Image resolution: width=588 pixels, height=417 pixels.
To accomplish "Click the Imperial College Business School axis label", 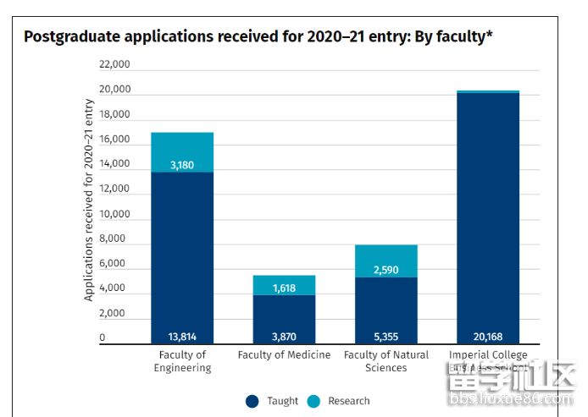I will 488,361.
